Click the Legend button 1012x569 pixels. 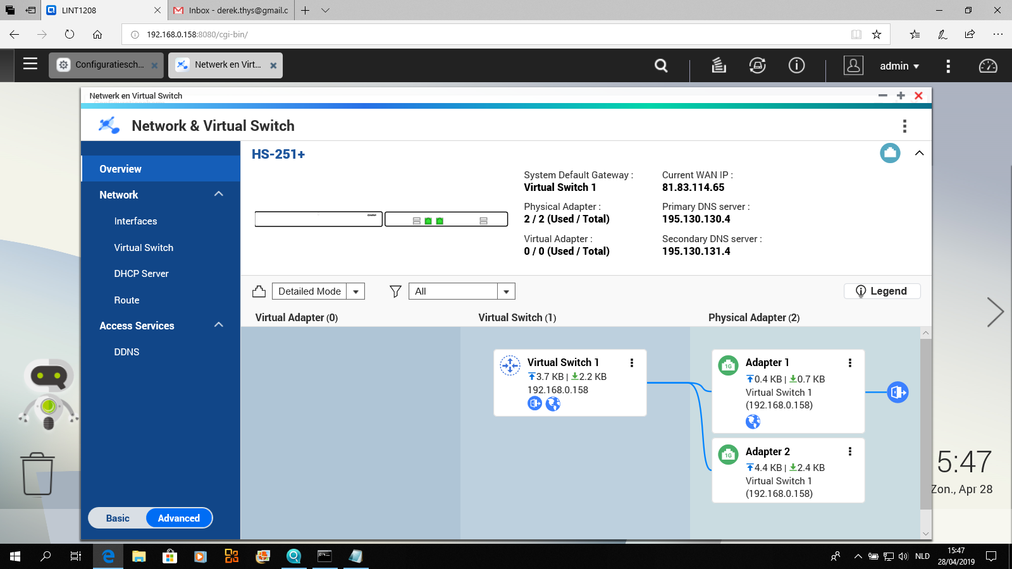coord(882,291)
